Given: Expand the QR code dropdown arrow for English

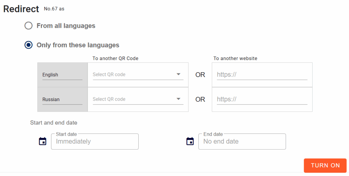Looking at the screenshot, I should point(178,74).
